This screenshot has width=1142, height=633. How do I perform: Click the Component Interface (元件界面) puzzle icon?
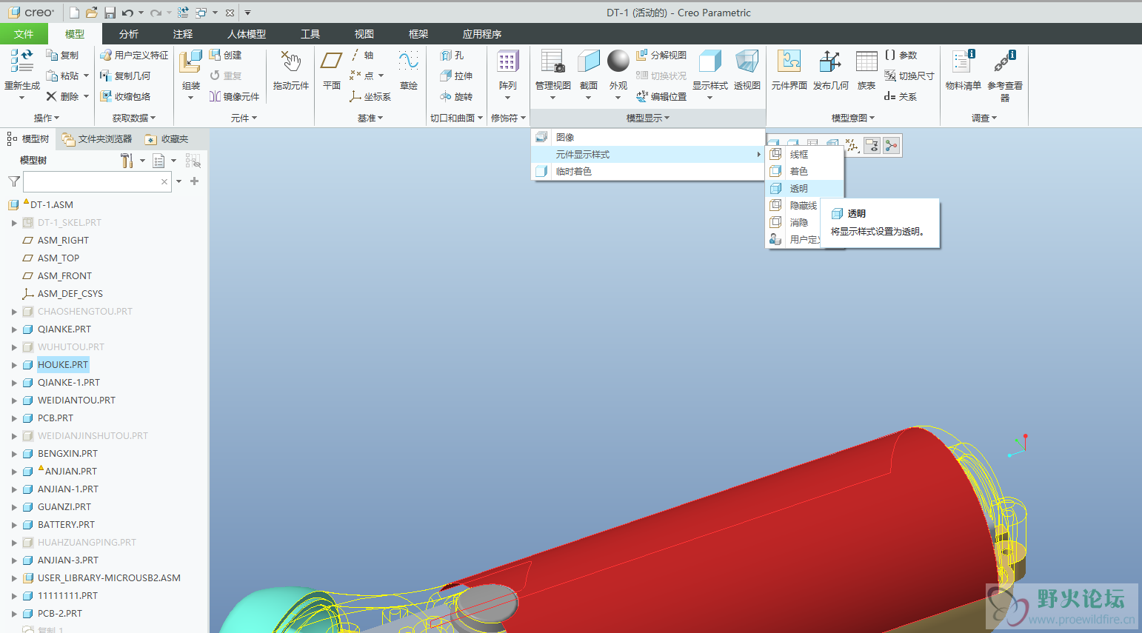[789, 61]
